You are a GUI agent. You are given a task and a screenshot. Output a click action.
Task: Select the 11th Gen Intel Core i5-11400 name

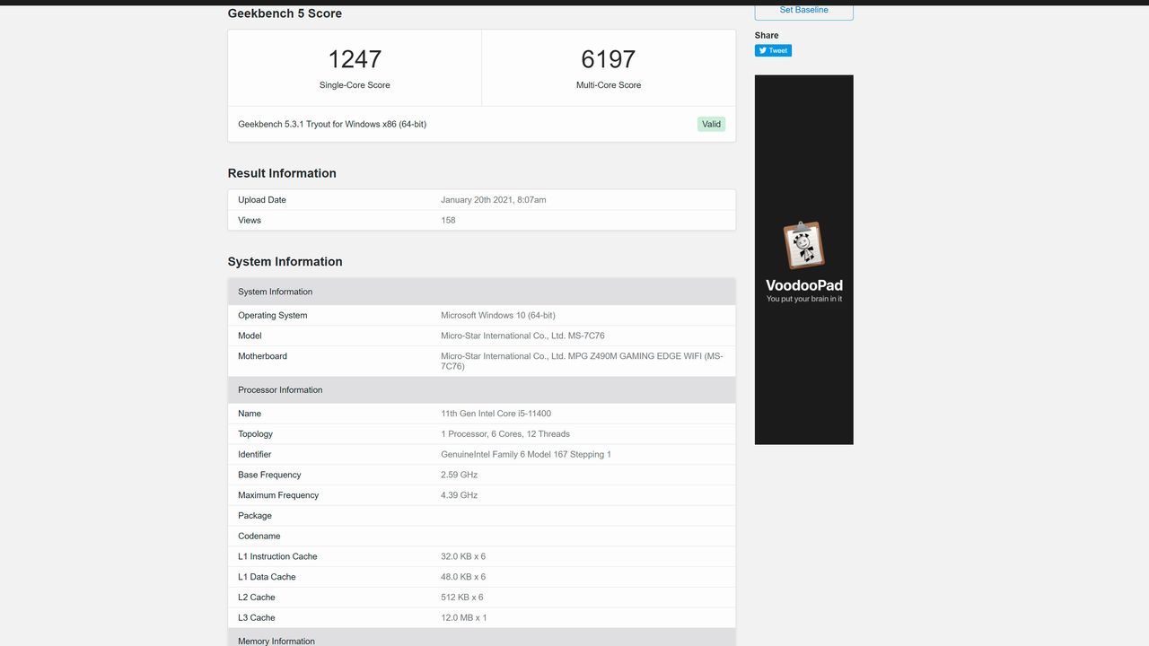coord(496,414)
